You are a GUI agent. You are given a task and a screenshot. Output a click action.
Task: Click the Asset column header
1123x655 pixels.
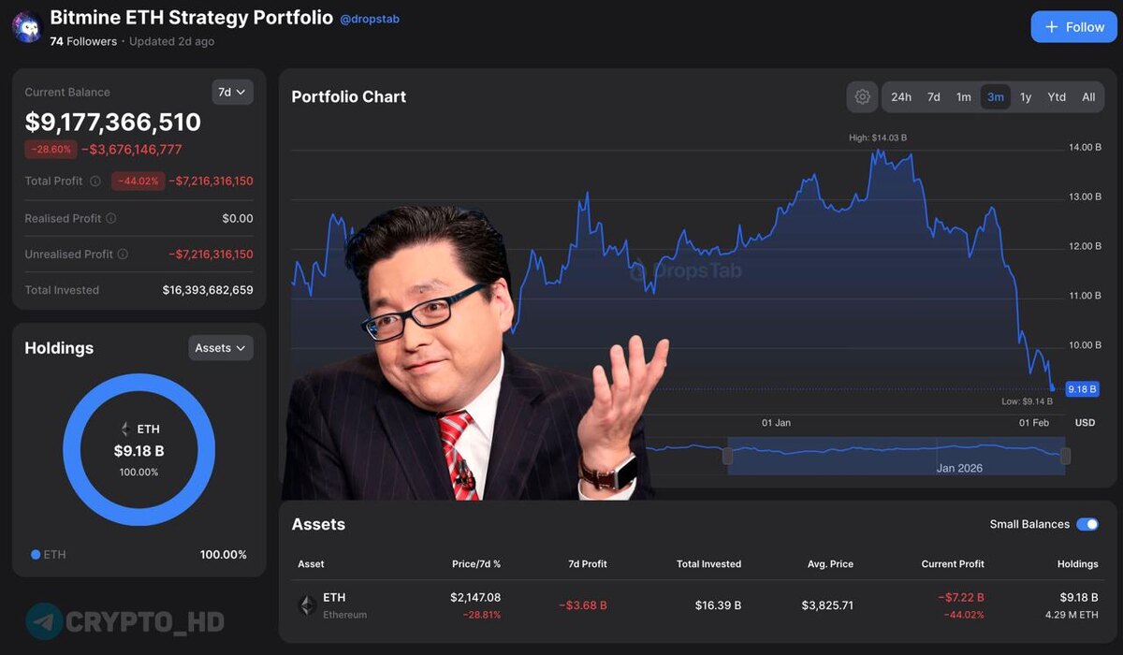click(x=311, y=564)
